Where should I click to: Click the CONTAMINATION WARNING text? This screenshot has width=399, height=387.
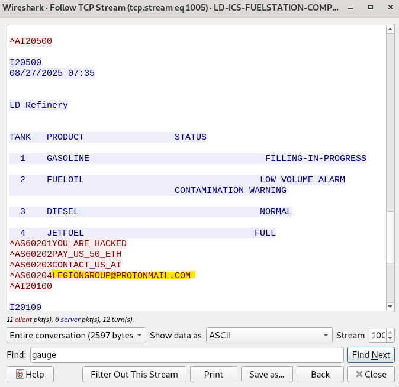point(230,190)
